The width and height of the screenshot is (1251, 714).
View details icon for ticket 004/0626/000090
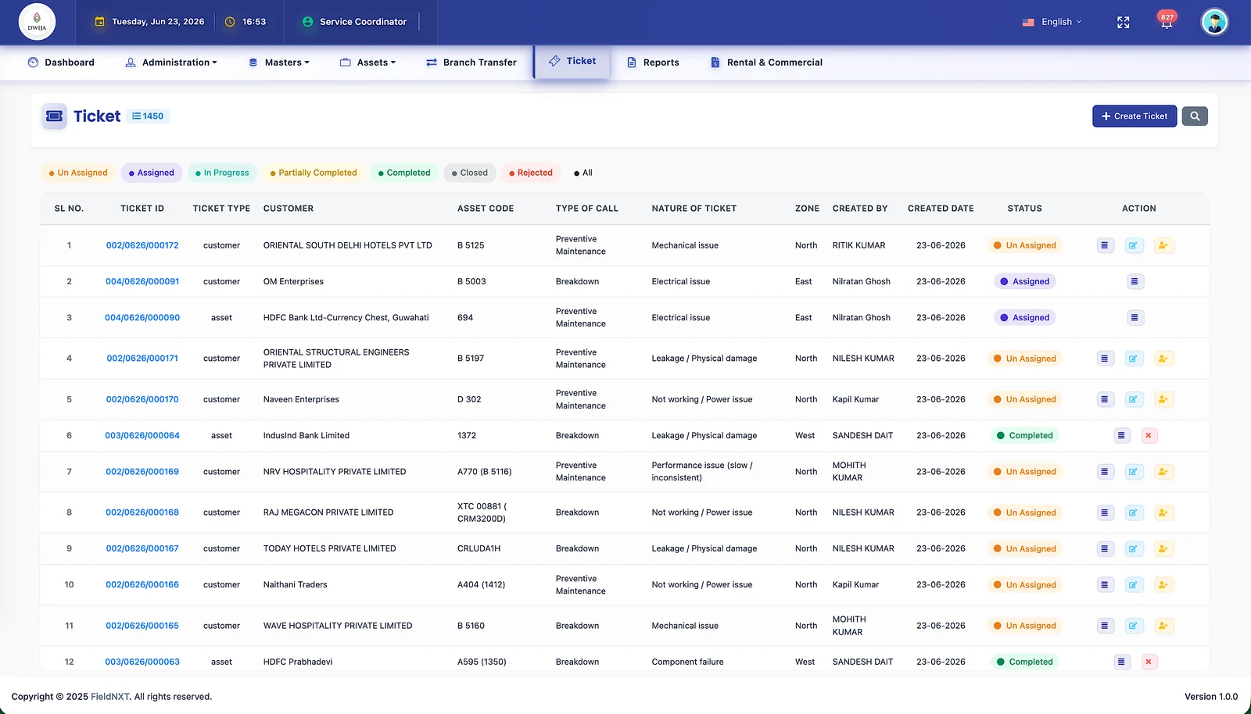pos(1135,318)
